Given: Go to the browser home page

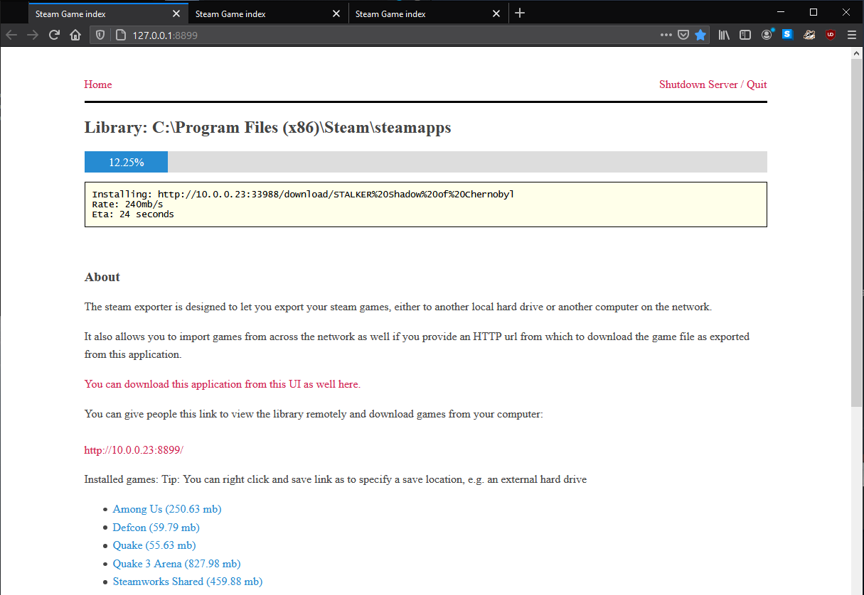Looking at the screenshot, I should coord(75,35).
